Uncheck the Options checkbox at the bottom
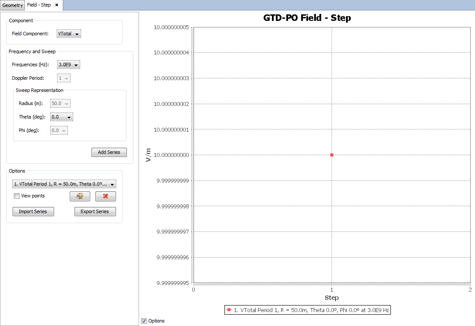The height and width of the screenshot is (326, 475). tap(144, 321)
